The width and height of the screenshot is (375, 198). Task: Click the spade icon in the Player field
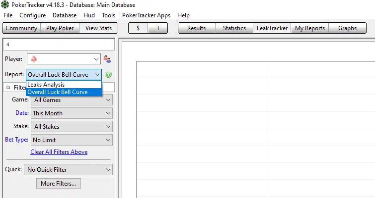coord(34,59)
